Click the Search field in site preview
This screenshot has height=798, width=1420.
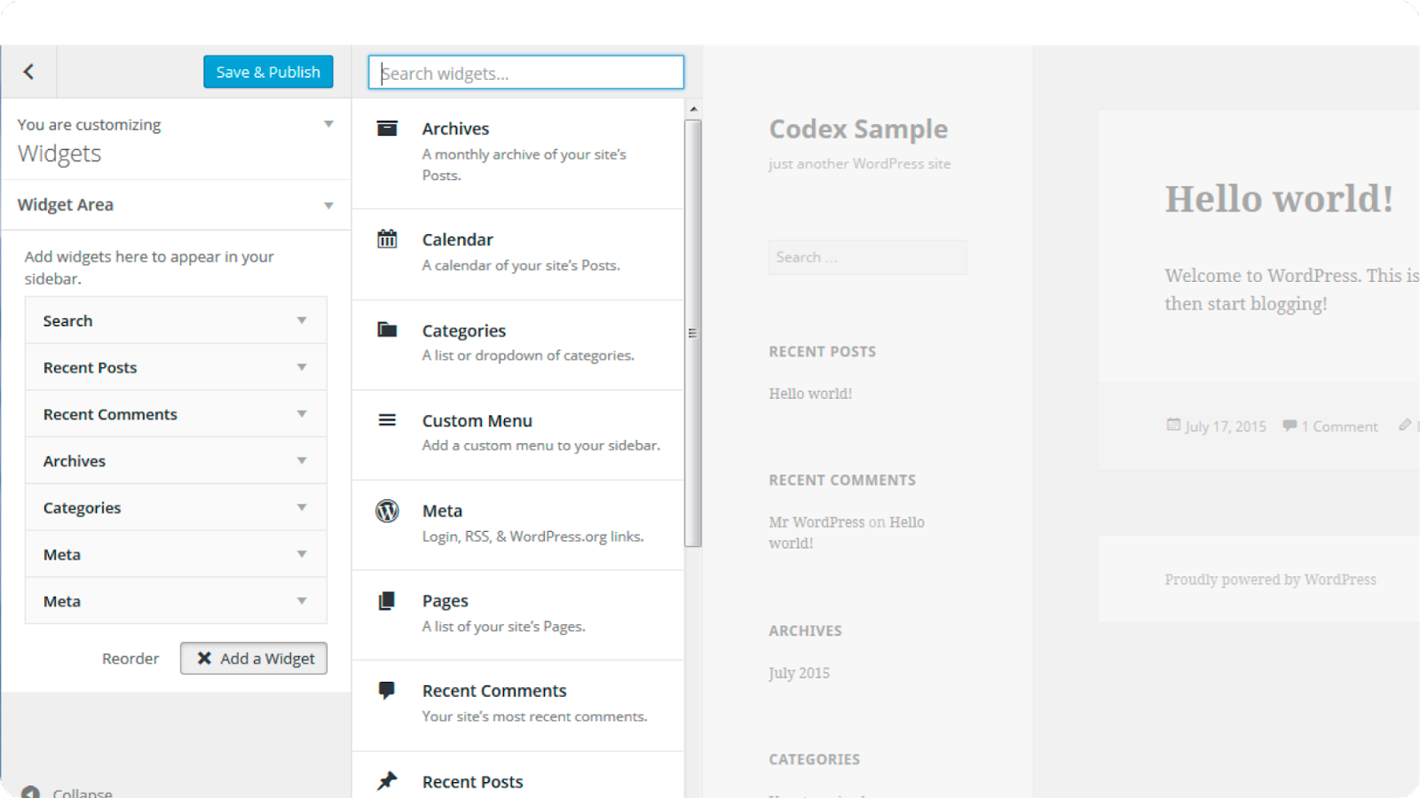[867, 257]
